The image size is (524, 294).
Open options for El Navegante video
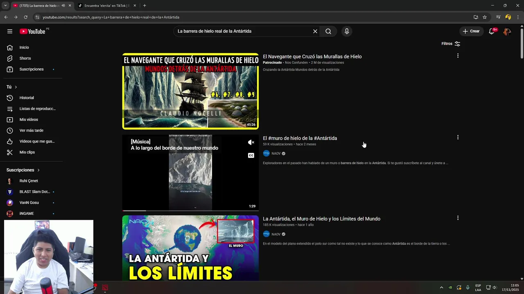[x=458, y=56]
